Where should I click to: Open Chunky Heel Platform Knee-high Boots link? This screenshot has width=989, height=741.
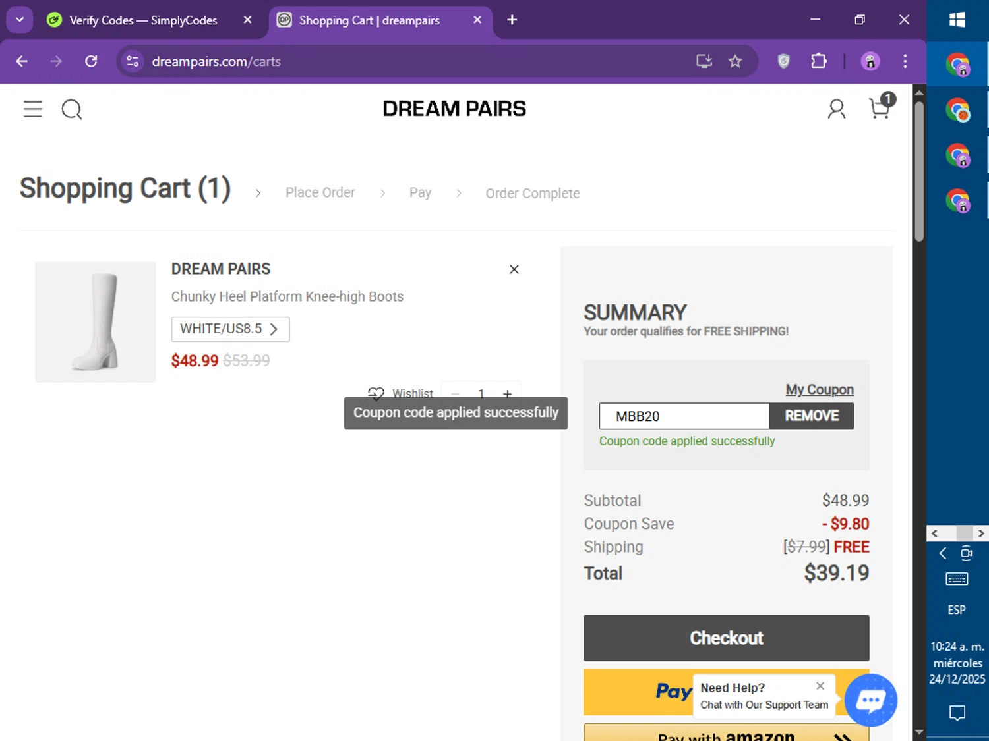tap(287, 296)
